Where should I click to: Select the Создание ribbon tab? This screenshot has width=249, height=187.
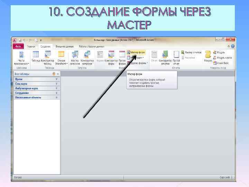point(45,46)
